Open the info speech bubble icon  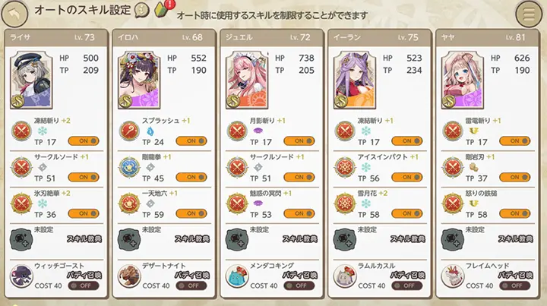click(x=142, y=11)
